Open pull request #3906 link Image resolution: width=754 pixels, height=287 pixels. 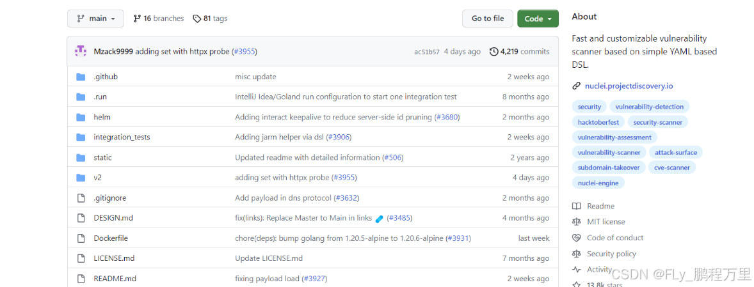[339, 137]
